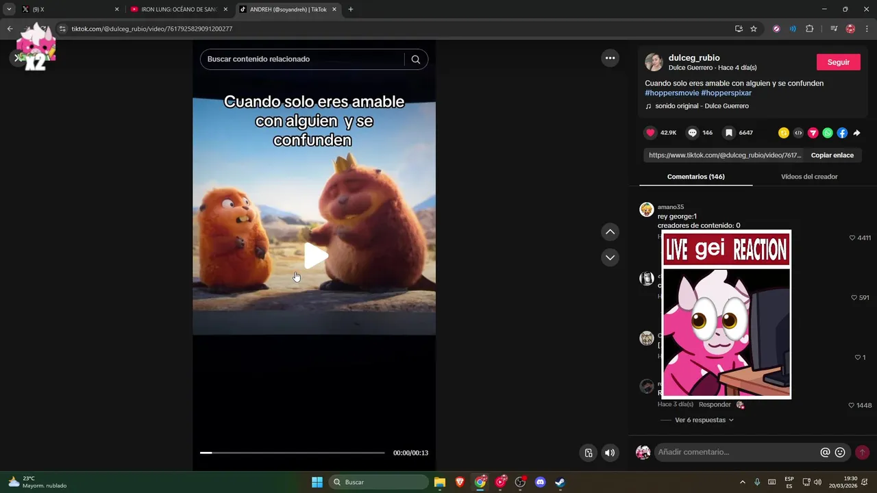
Task: Post comment with the red arrow button
Action: pyautogui.click(x=862, y=453)
